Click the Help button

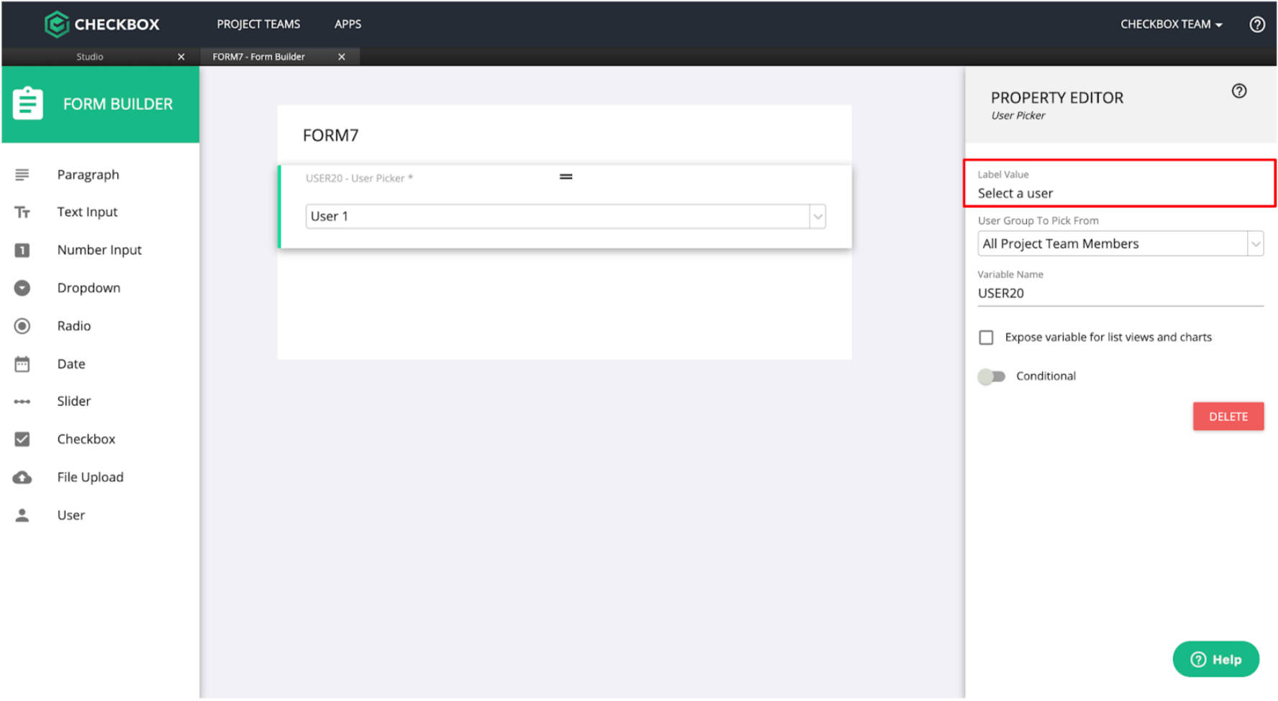point(1216,659)
